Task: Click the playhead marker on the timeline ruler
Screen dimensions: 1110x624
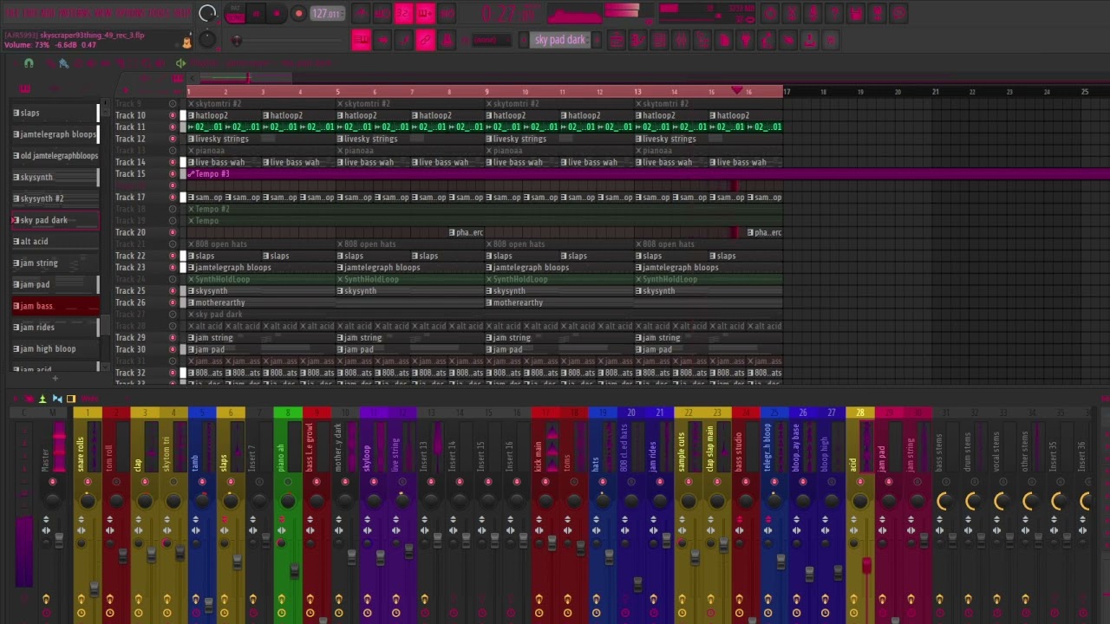Action: tap(737, 90)
